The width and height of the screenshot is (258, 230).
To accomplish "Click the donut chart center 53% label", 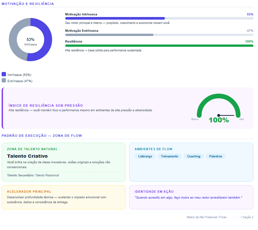I will coord(30,40).
